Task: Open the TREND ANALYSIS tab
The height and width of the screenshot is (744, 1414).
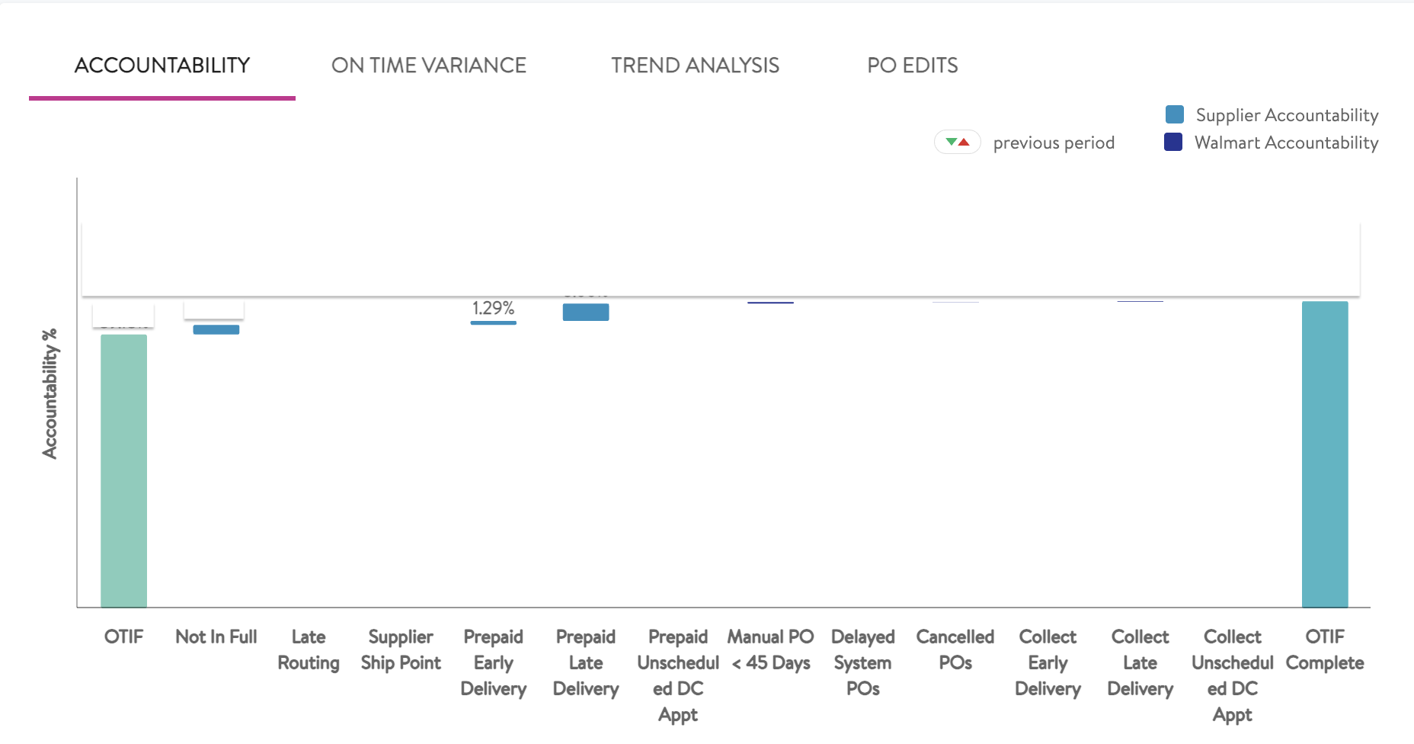Action: pyautogui.click(x=695, y=66)
